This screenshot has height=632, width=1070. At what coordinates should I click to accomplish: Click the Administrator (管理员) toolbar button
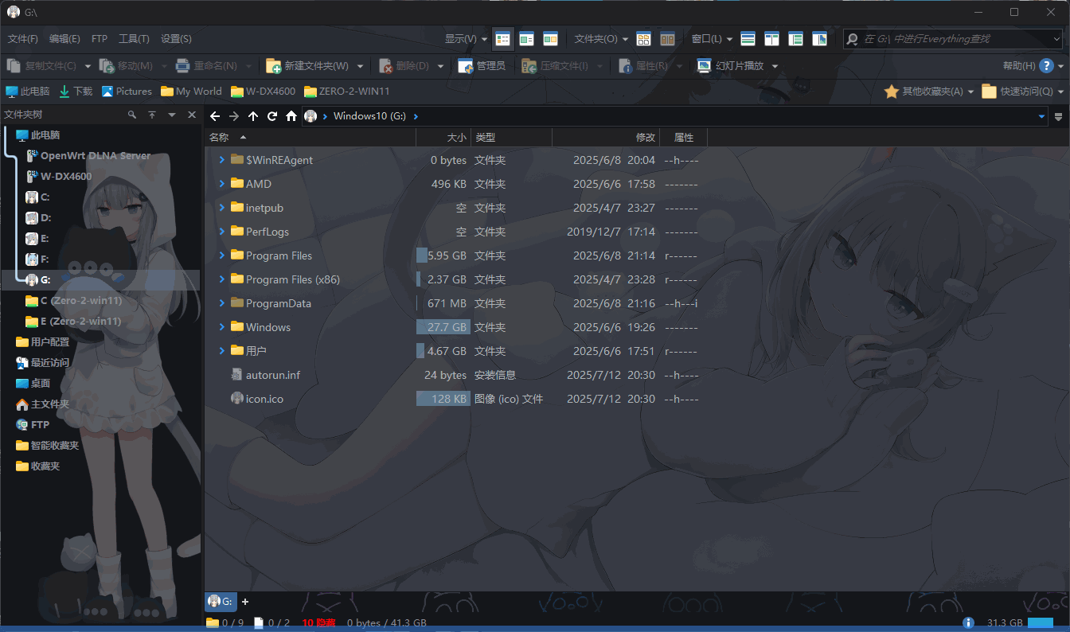point(482,66)
